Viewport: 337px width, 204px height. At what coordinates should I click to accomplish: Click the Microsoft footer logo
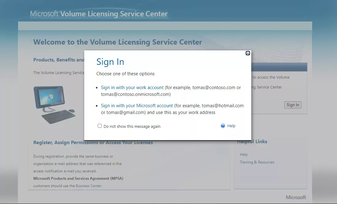point(296,197)
